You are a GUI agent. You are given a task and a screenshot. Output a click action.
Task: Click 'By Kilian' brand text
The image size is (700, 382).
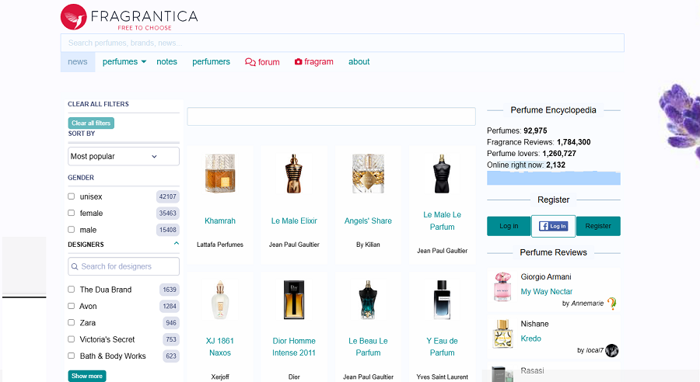coord(369,245)
